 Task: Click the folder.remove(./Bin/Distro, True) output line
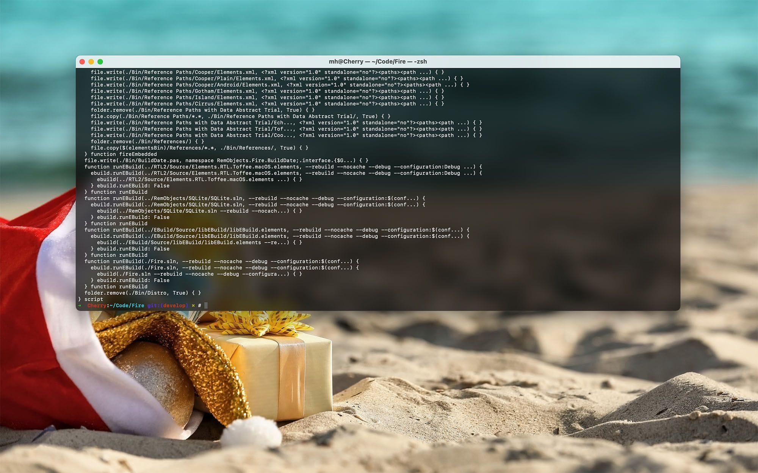[x=143, y=293]
